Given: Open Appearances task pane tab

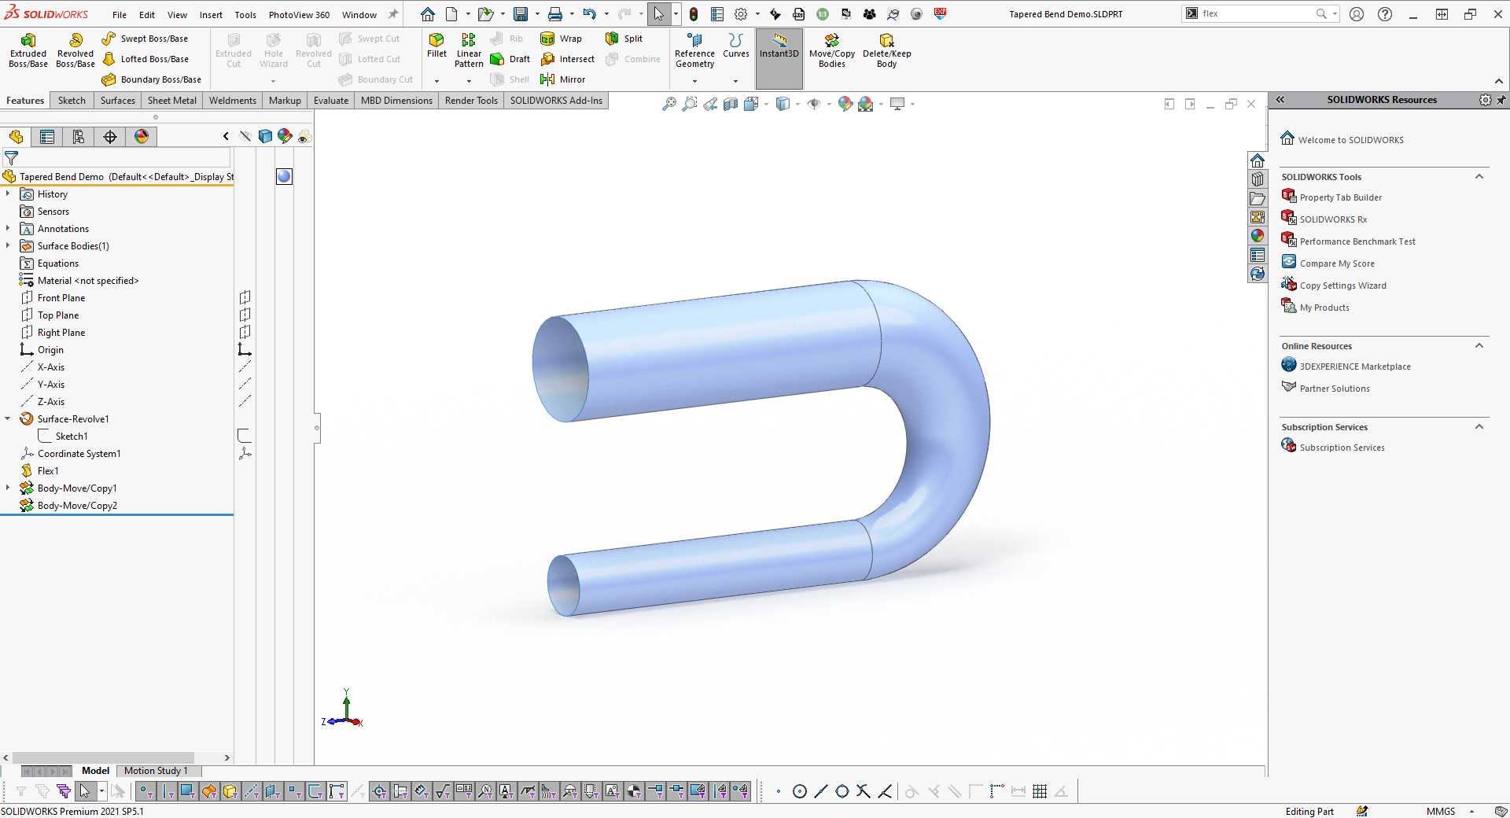Looking at the screenshot, I should click(1258, 236).
